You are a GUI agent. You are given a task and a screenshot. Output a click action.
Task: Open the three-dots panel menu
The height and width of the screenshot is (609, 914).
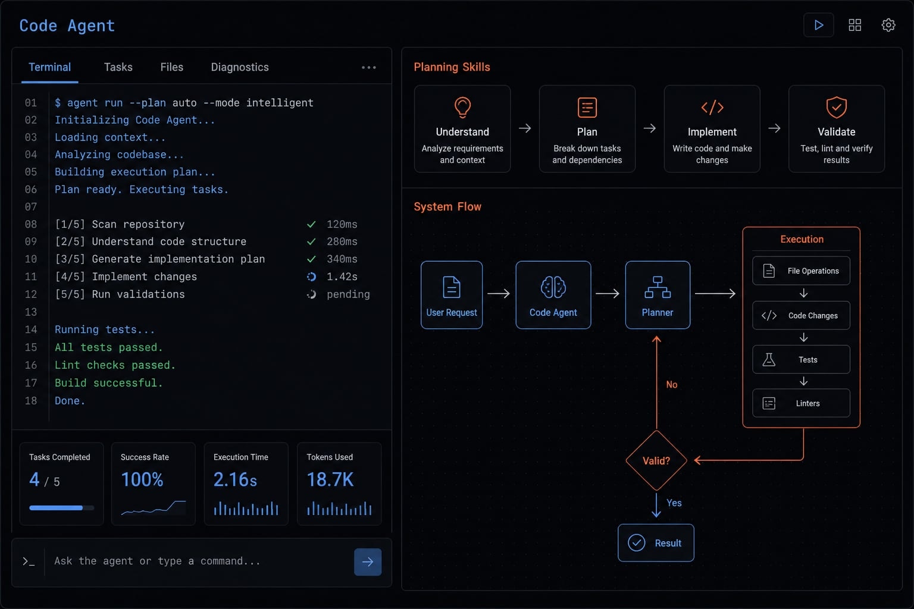(369, 67)
